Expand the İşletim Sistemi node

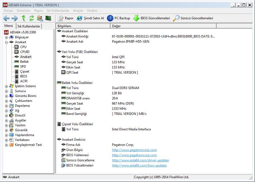[6, 86]
